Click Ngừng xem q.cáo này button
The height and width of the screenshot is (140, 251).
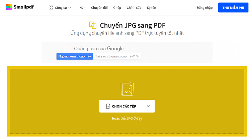(75, 56)
